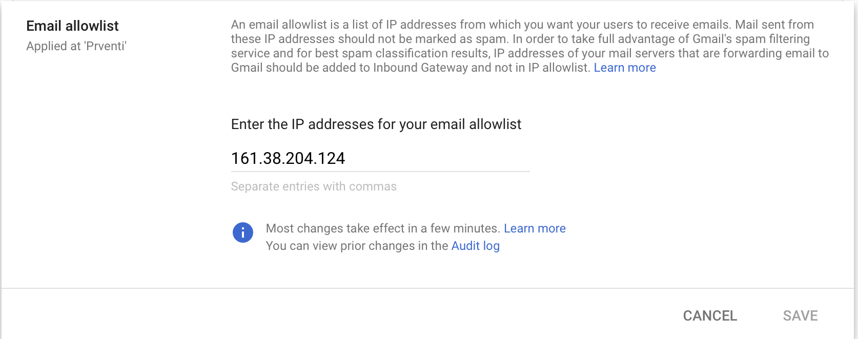Click the first line of the allowlist description
The height and width of the screenshot is (339, 858).
(522, 25)
